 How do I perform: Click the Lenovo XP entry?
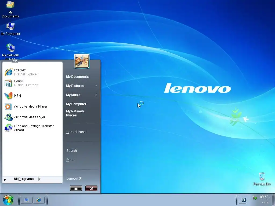[x=74, y=178]
